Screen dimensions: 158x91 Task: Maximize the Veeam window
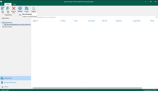pos(151,2)
